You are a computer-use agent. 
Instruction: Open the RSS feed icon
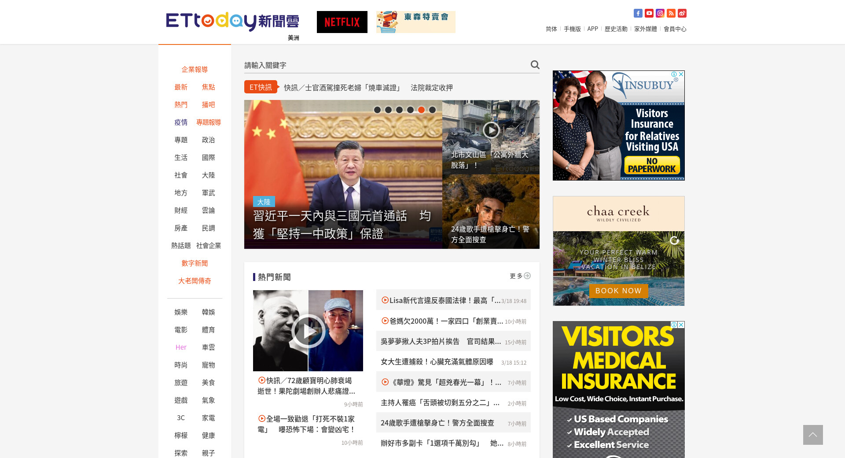tap(671, 13)
